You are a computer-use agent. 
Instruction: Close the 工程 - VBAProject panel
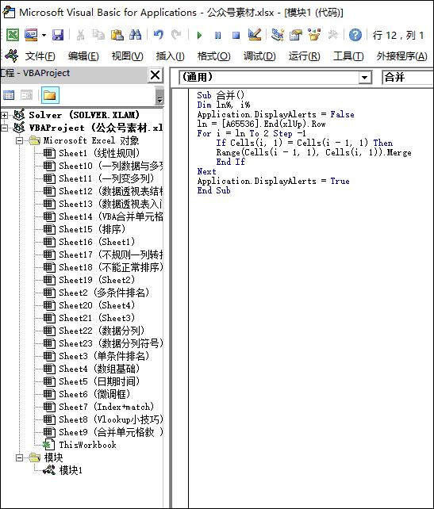(156, 75)
